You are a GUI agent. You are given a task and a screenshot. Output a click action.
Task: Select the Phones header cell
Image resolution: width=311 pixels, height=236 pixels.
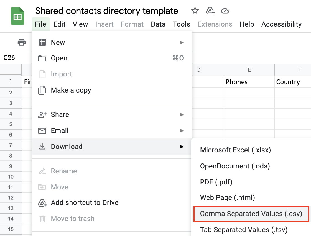coord(249,82)
